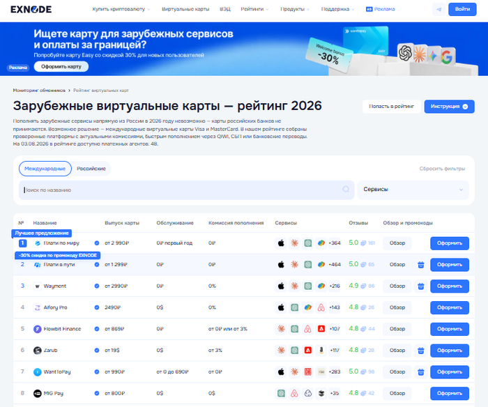Screen dimensions: 488x407
Task: Open ВЭД in top navigation
Action: tap(225, 9)
